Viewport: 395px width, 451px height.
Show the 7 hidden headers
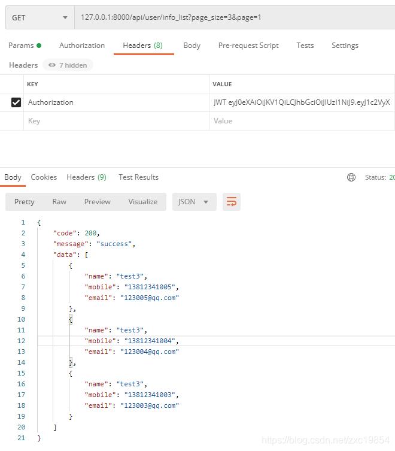(68, 65)
